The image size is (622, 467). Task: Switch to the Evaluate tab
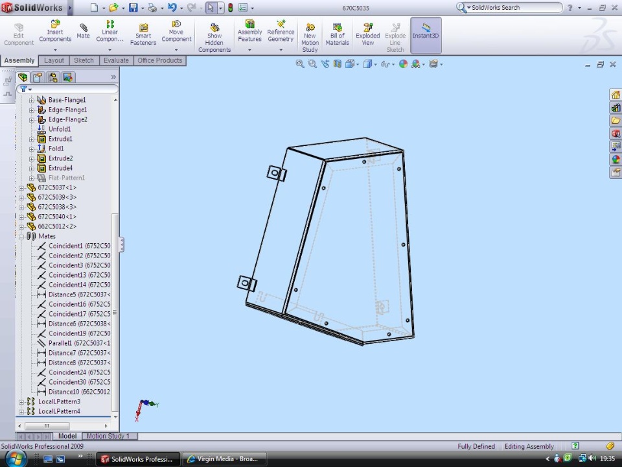pos(116,60)
